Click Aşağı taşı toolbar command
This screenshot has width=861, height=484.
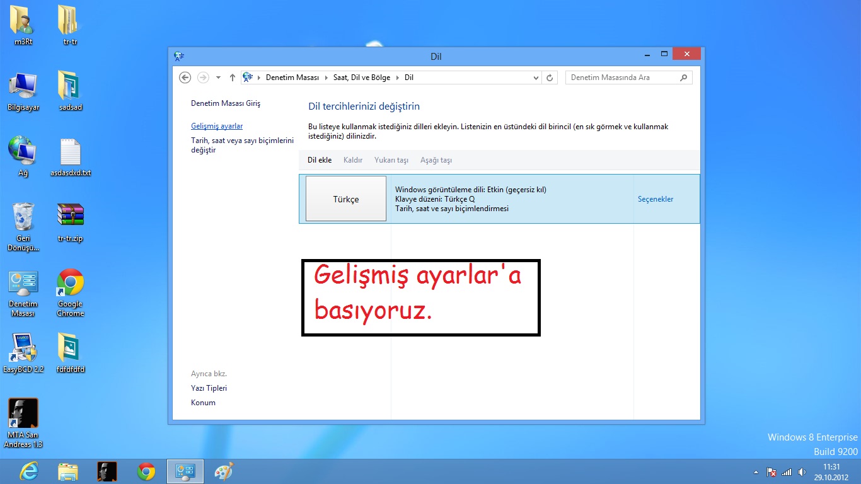tap(436, 160)
